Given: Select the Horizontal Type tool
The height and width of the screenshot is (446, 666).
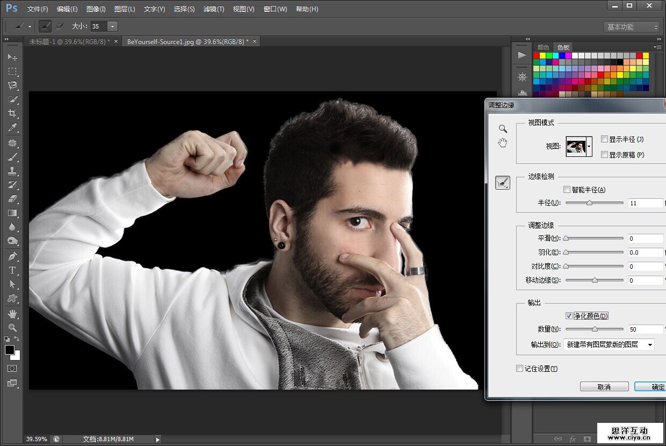Looking at the screenshot, I should point(12,270).
